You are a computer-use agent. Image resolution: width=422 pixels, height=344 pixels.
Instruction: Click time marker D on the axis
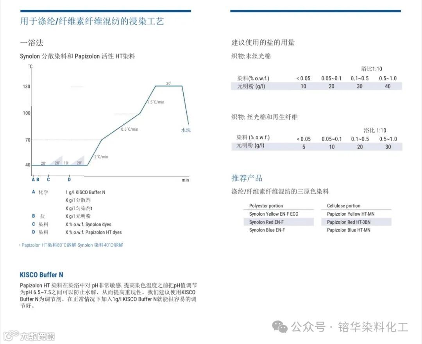pyautogui.click(x=69, y=180)
